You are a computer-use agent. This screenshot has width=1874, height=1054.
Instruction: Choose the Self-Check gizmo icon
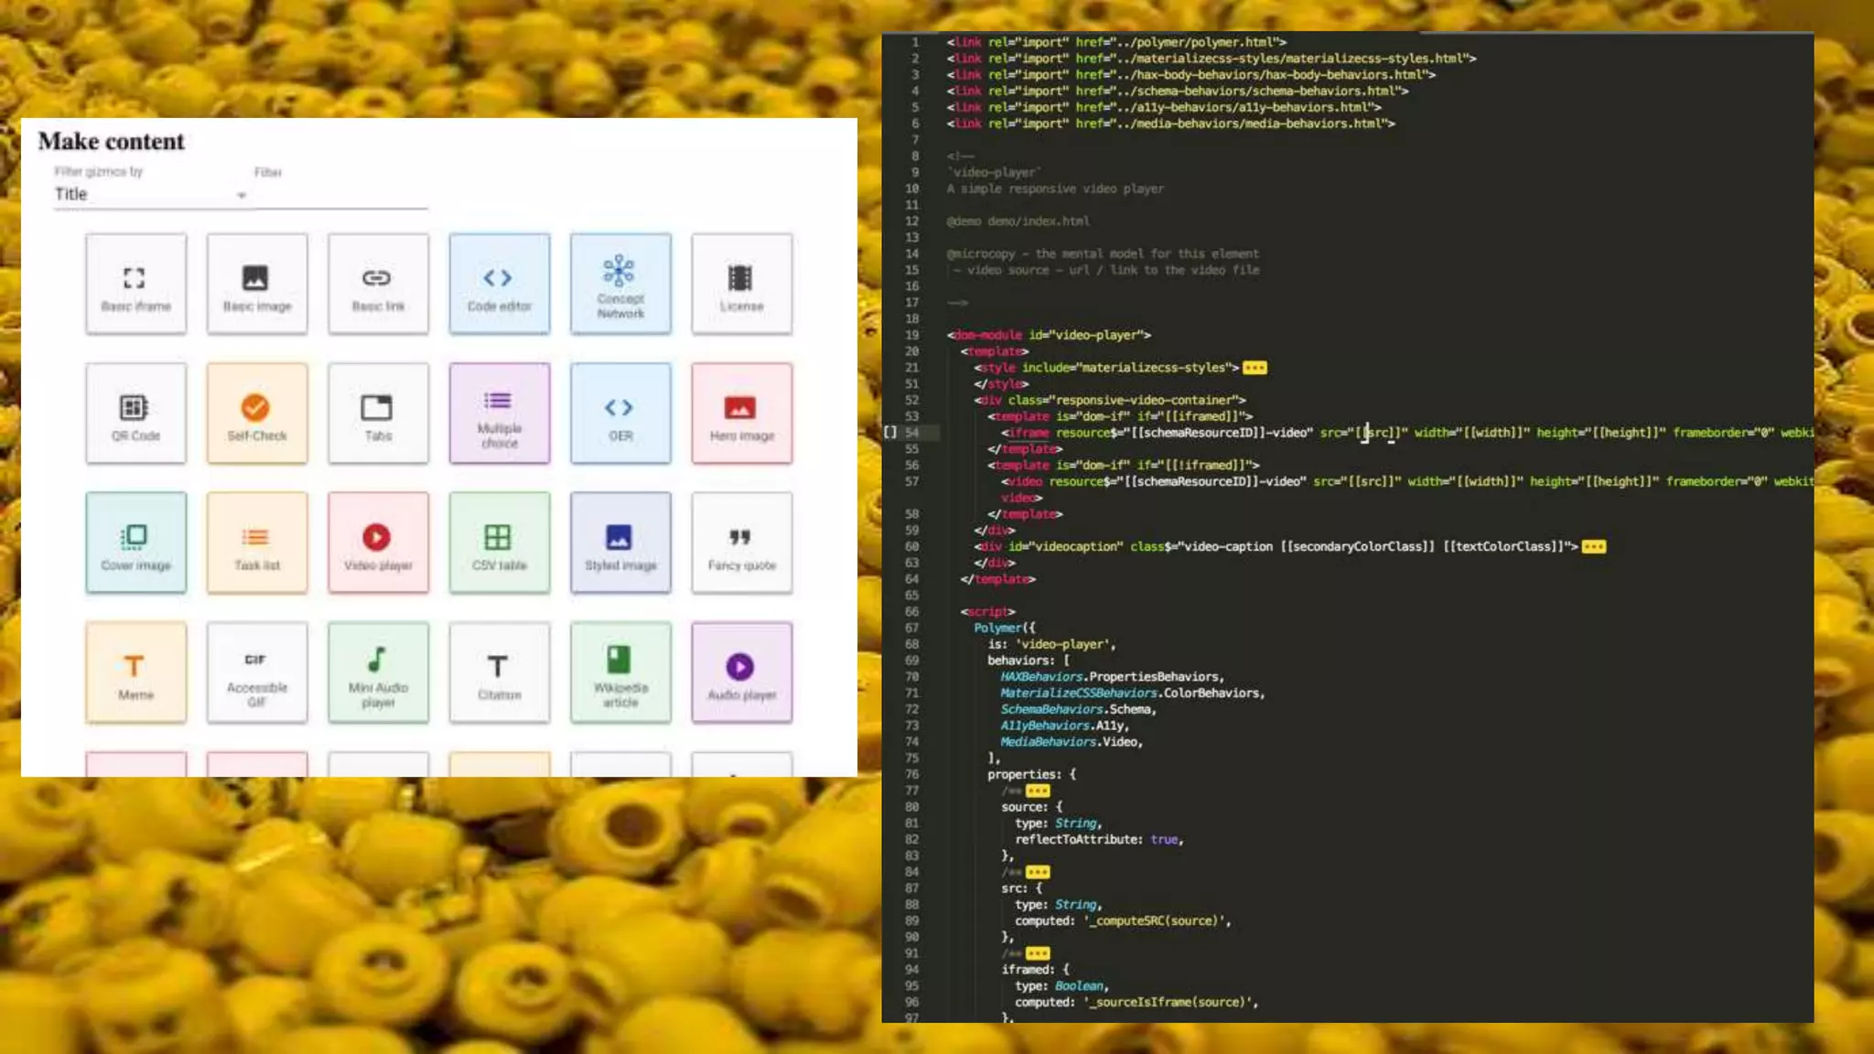pos(255,407)
